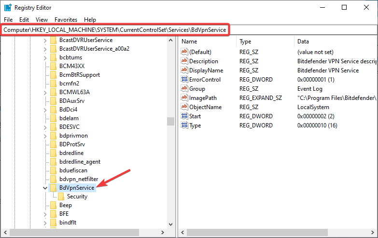This screenshot has height=238, width=378.
Task: Expand the bindflt key
Action: tap(45, 223)
